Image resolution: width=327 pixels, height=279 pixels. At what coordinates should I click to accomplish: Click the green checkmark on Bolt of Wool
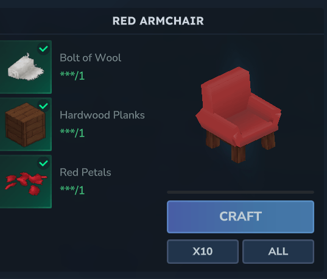[43, 49]
